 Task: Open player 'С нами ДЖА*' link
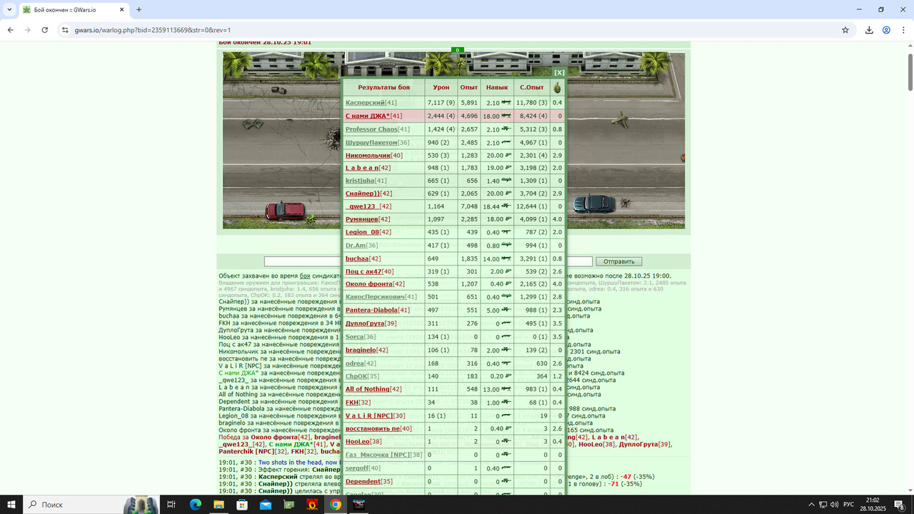tap(368, 116)
